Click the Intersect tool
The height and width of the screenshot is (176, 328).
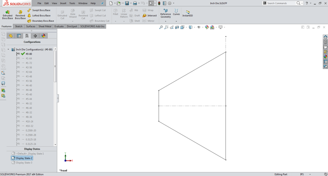(x=150, y=16)
